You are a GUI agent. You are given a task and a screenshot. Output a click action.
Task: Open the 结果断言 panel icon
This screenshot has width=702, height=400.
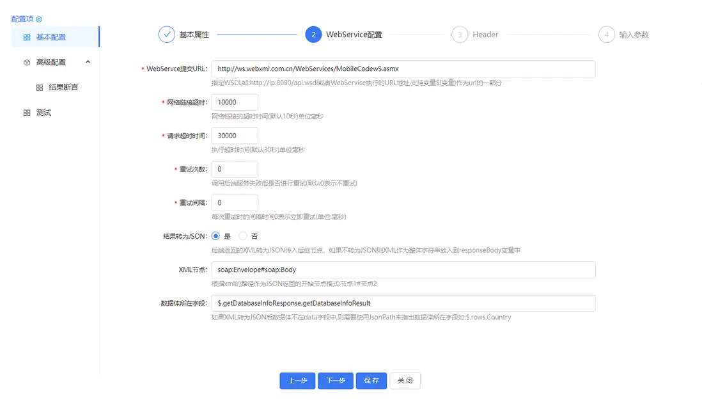click(40, 86)
